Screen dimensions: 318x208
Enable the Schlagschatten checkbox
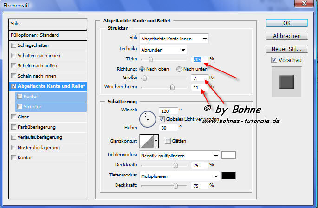coord(13,45)
